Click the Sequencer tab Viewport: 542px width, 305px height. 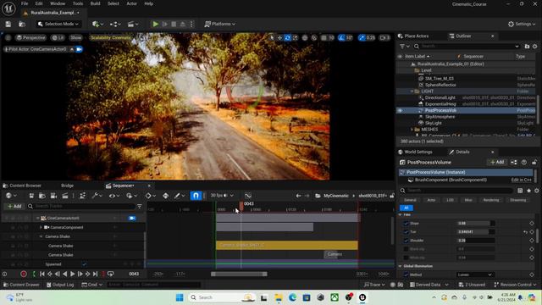click(120, 186)
